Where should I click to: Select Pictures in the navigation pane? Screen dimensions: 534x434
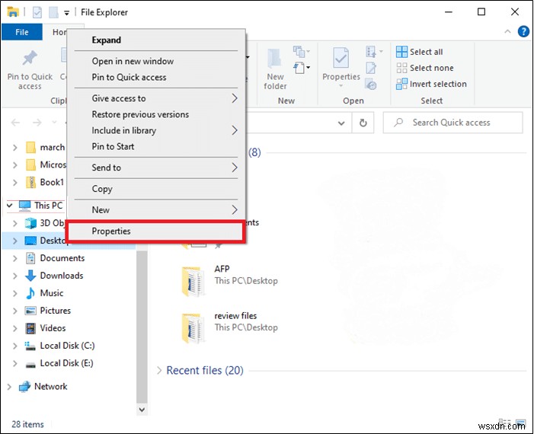pyautogui.click(x=56, y=311)
